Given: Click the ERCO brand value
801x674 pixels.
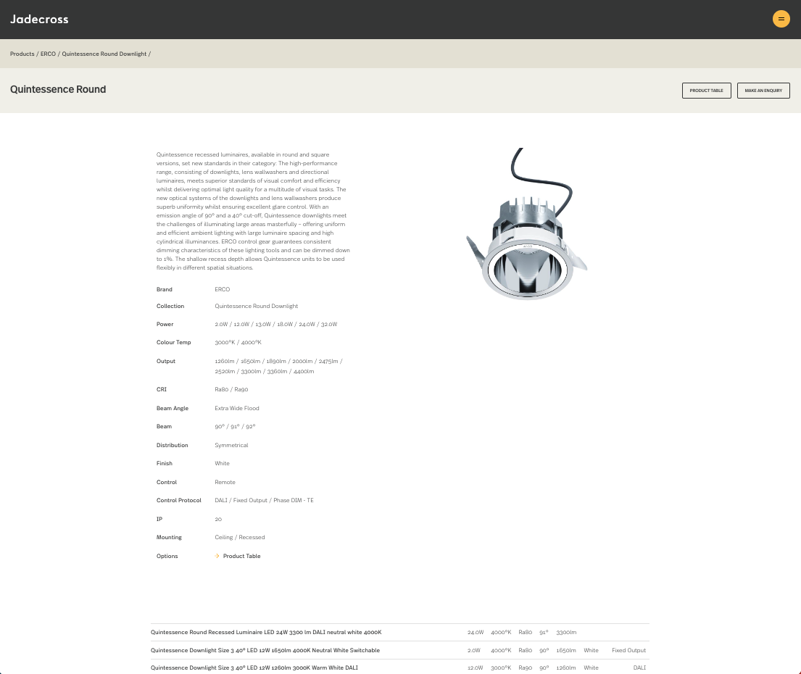Looking at the screenshot, I should [x=223, y=289].
